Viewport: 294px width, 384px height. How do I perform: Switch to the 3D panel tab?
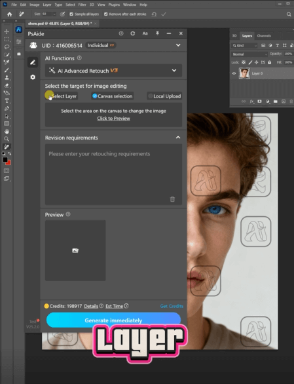[234, 36]
